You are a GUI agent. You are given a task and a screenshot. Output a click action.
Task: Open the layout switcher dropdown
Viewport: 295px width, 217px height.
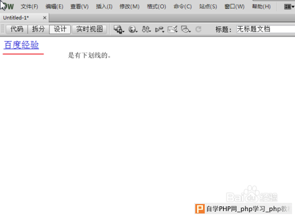coord(289,7)
